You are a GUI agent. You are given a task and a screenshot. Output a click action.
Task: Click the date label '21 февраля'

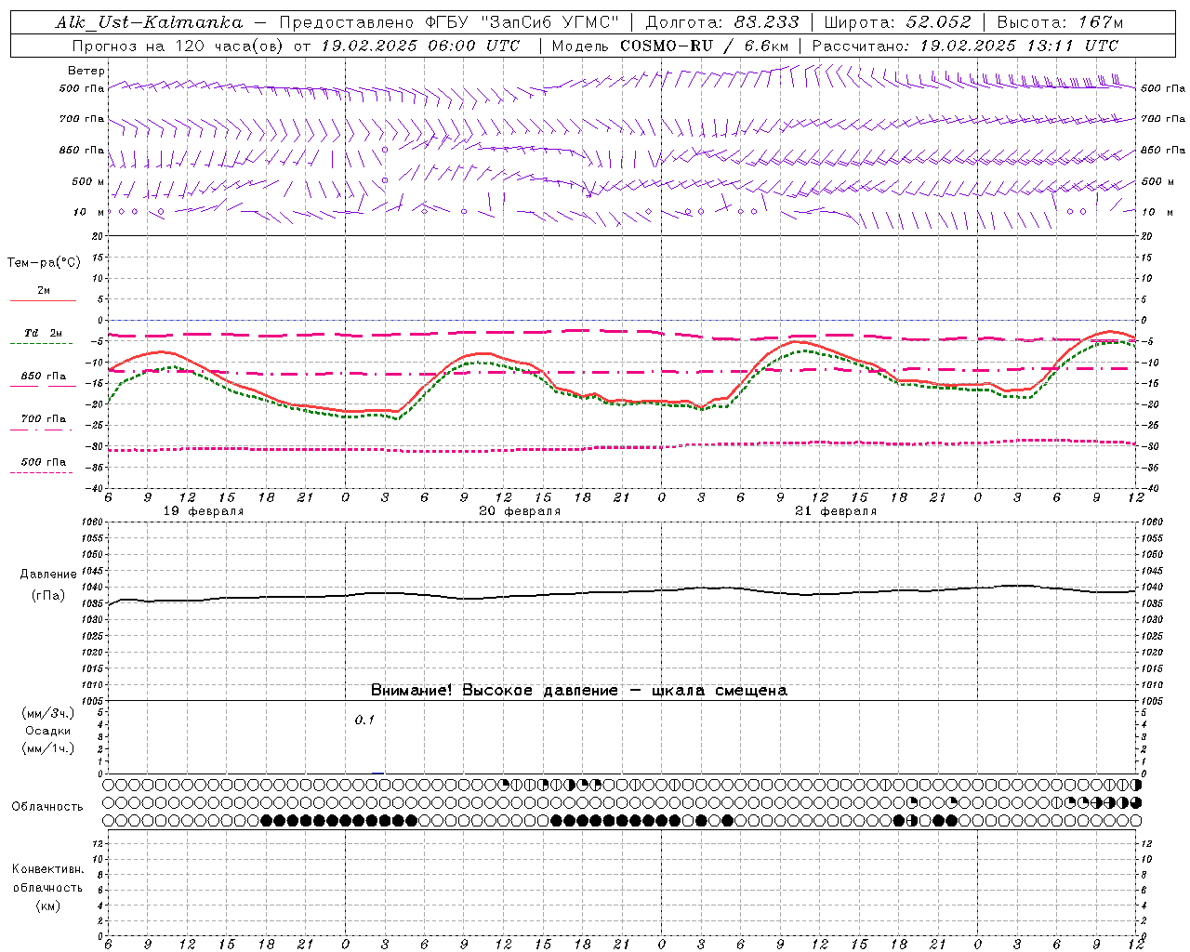pos(836,511)
